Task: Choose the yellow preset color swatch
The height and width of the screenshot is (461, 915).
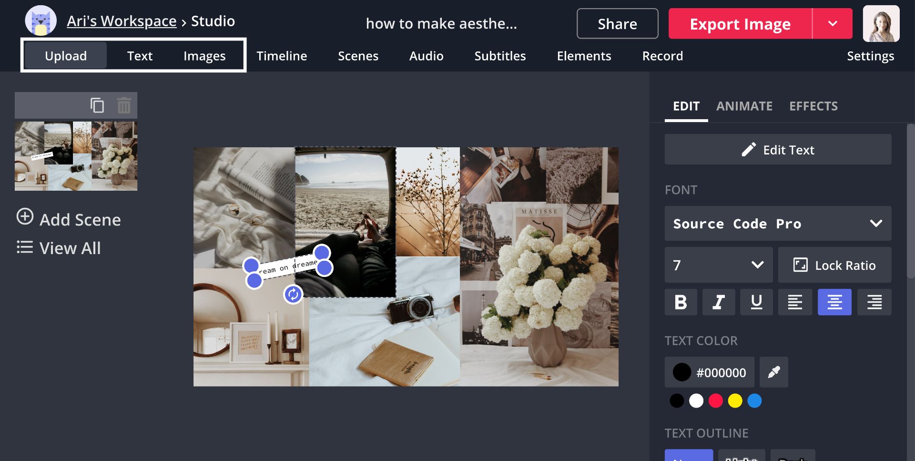Action: (x=735, y=400)
